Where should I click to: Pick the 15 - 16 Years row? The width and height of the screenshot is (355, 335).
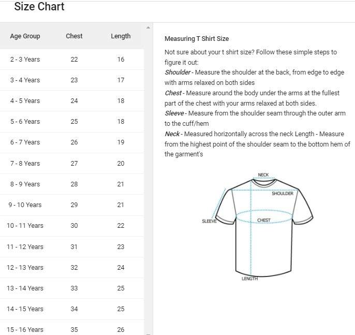tap(72, 328)
